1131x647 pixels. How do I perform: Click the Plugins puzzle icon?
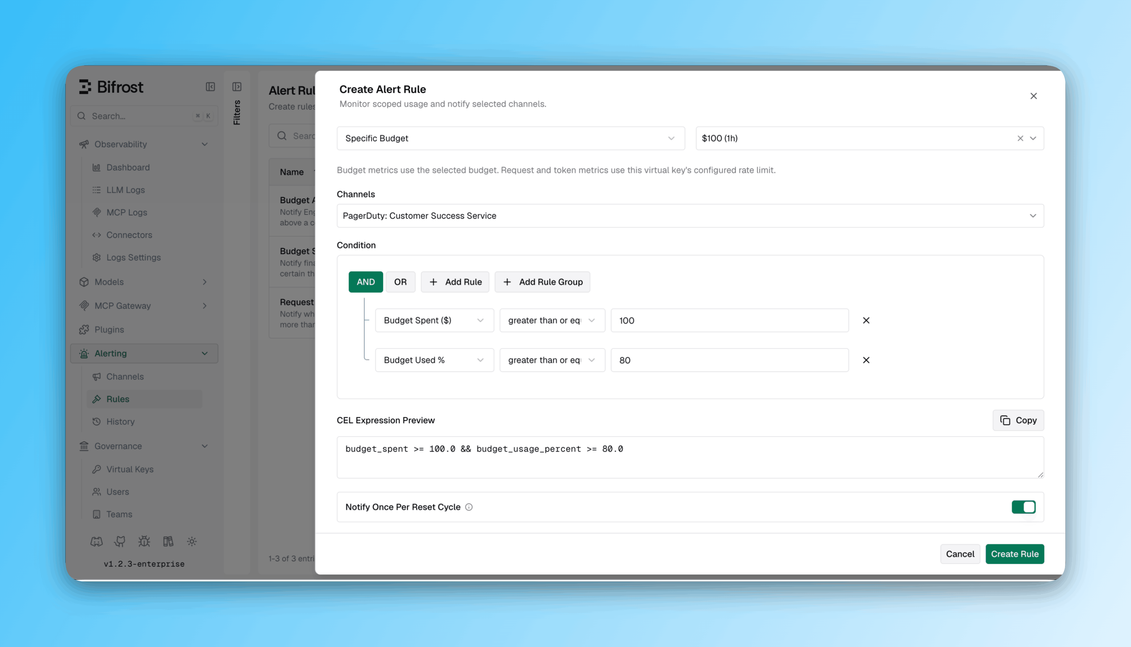[84, 330]
